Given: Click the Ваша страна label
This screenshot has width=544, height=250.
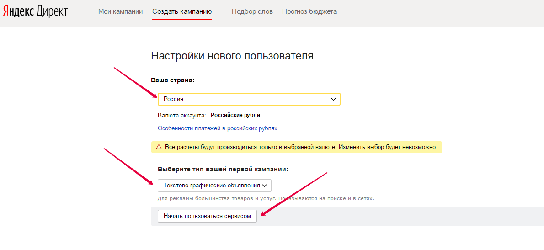Looking at the screenshot, I should point(173,80).
